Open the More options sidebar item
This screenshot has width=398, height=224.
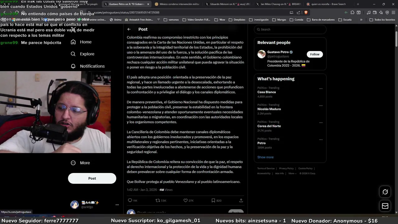point(81,163)
